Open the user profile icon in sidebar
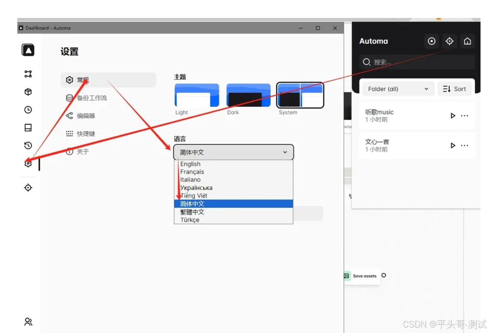488x333 pixels. (x=28, y=322)
